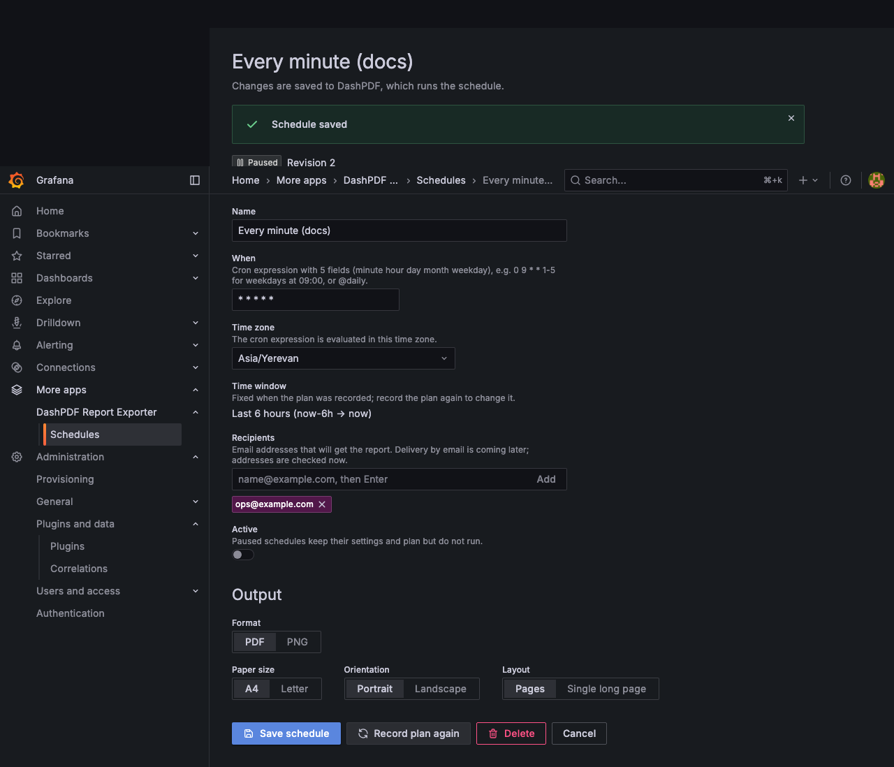The width and height of the screenshot is (894, 767).
Task: Expand the Dashboards section chevron
Action: [196, 278]
